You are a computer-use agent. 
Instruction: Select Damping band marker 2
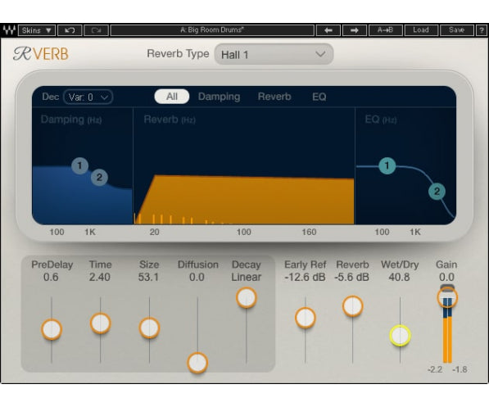(x=99, y=177)
